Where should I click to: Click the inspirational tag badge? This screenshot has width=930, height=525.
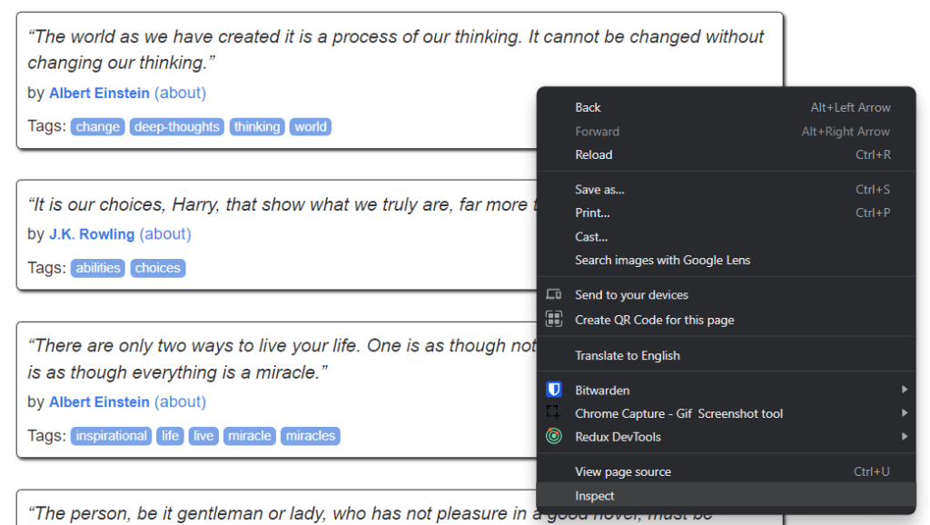111,436
